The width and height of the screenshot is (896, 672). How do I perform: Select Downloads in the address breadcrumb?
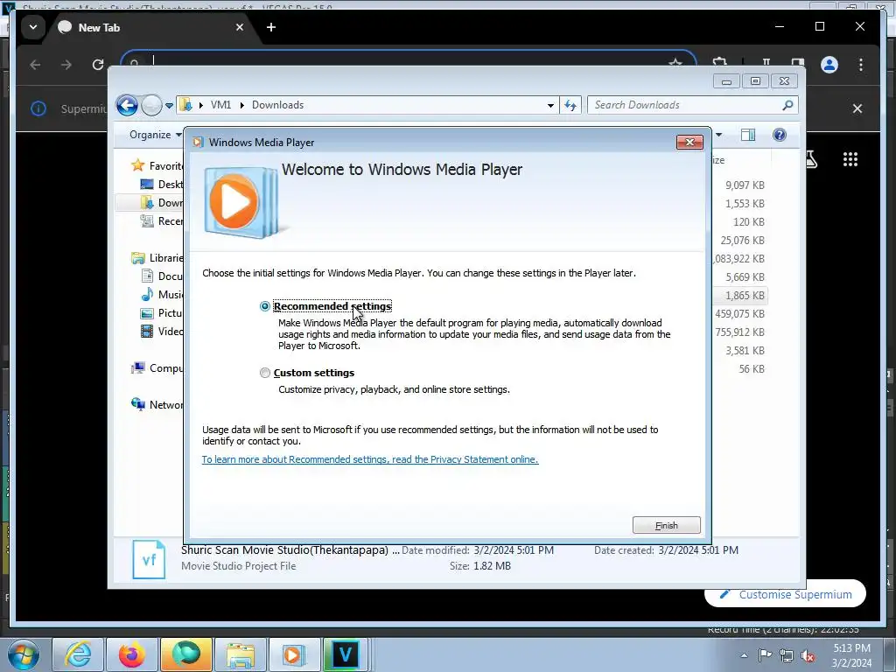[x=277, y=105]
